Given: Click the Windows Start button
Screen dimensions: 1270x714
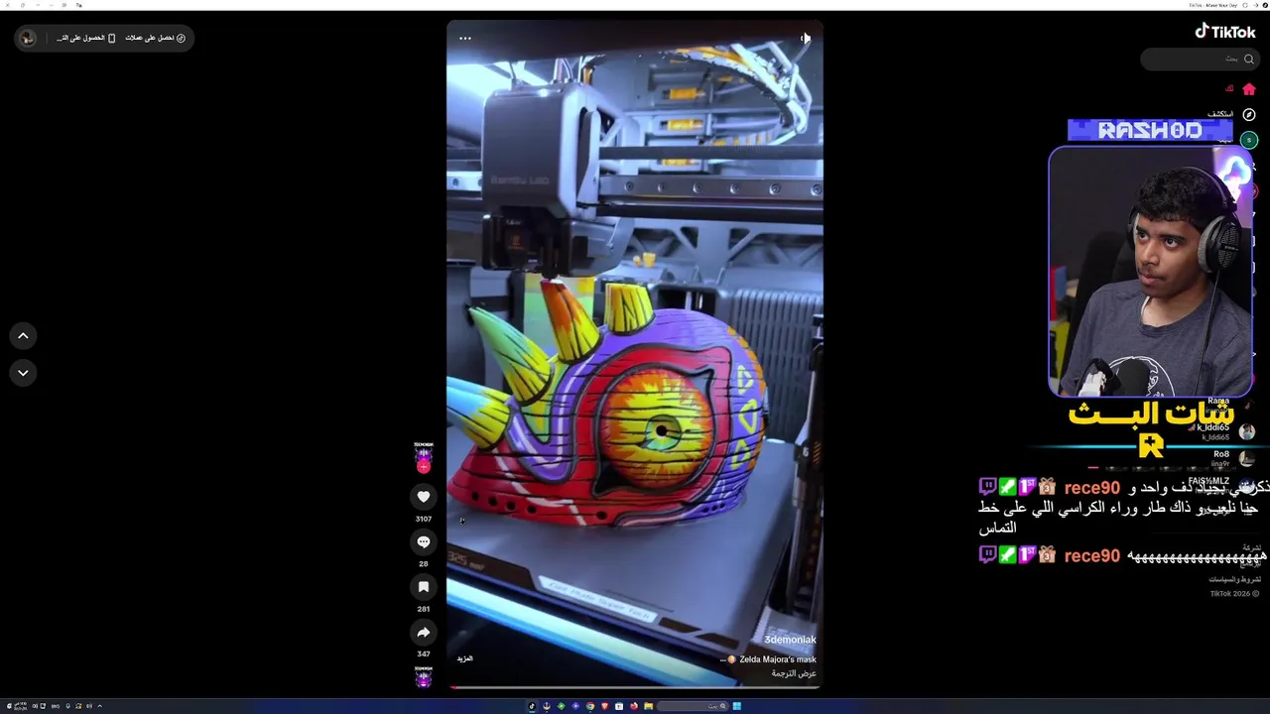Looking at the screenshot, I should pos(737,706).
